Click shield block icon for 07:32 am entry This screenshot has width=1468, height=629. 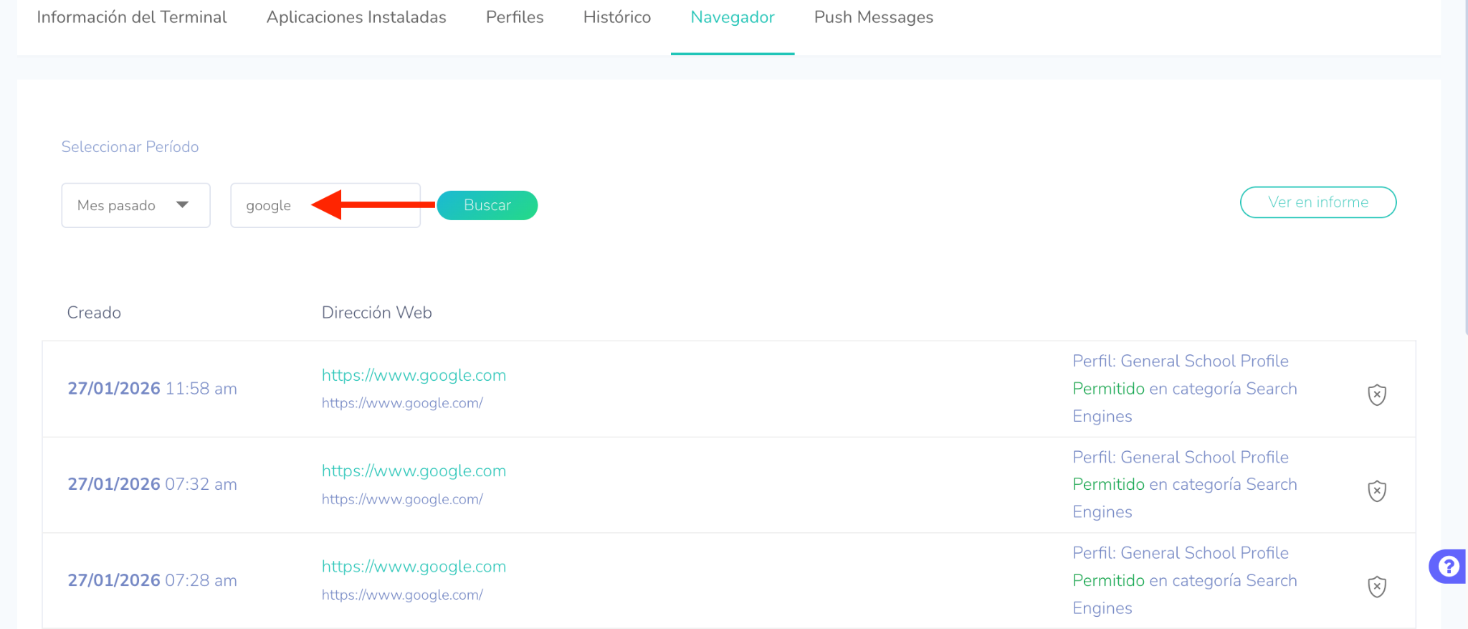click(x=1376, y=491)
